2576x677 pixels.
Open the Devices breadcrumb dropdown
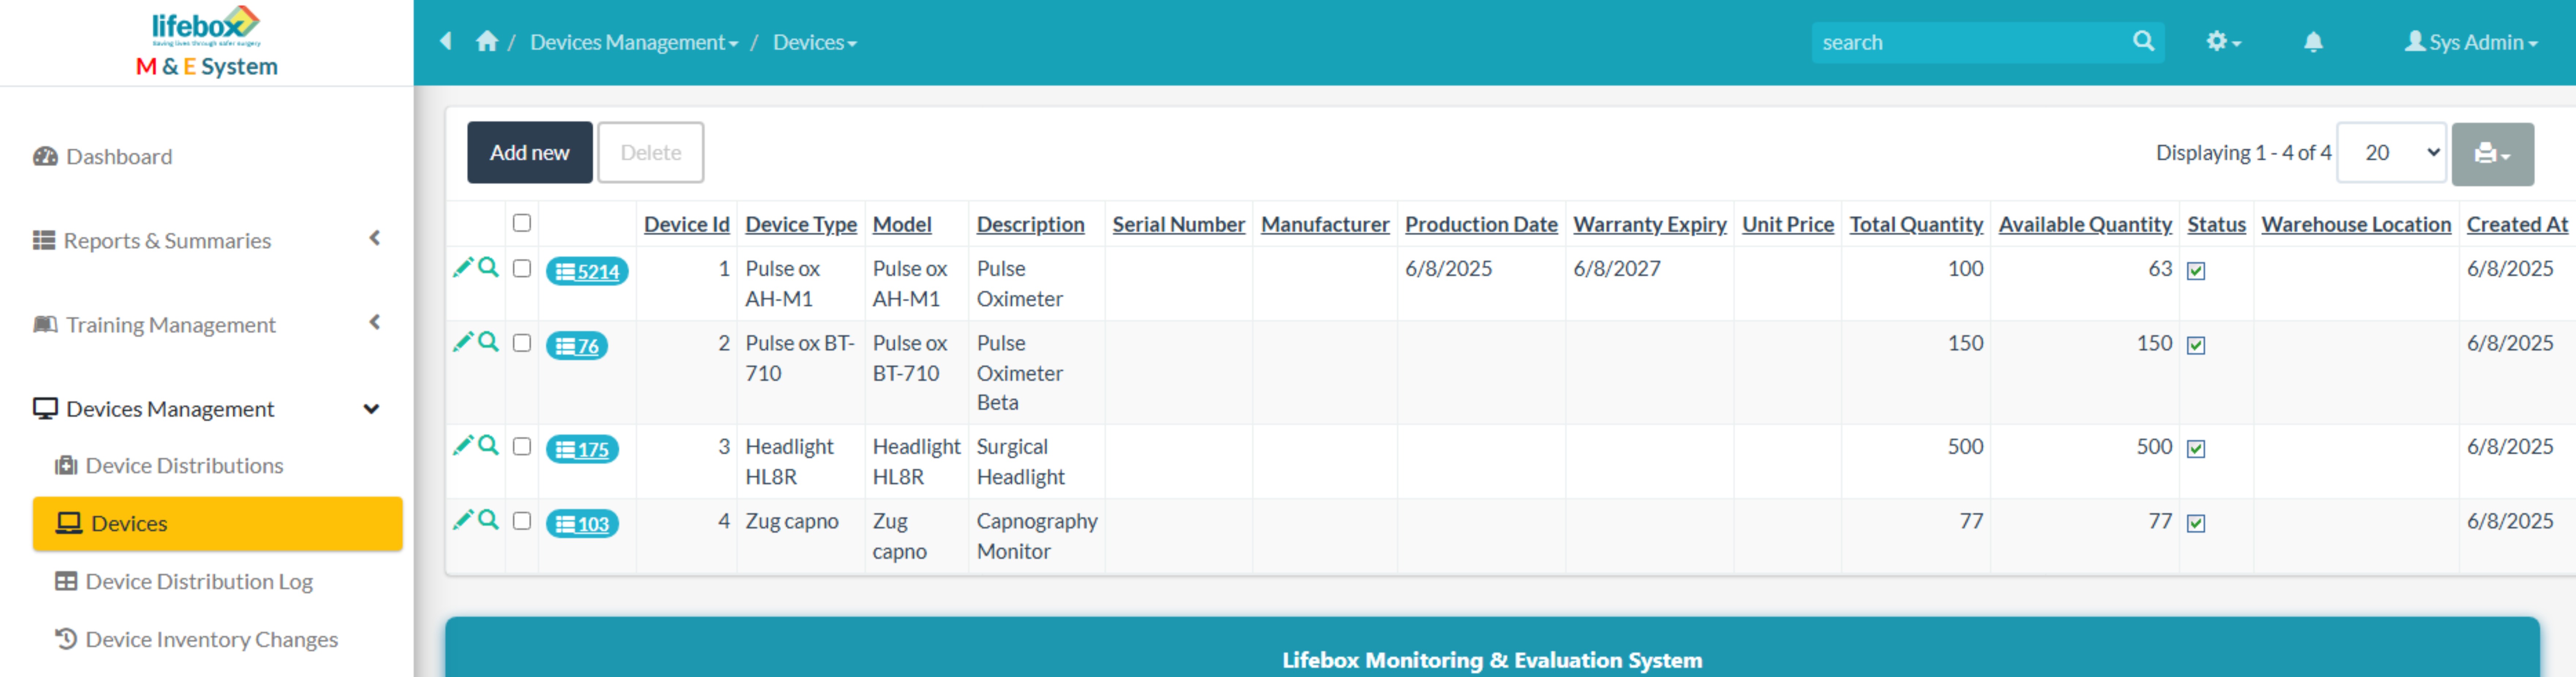815,42
